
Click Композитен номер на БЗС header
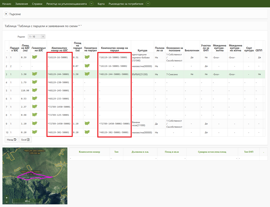pyautogui.click(x=60, y=49)
